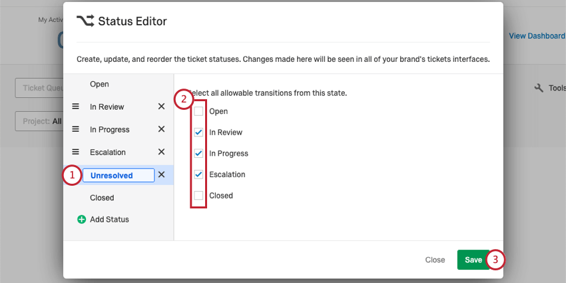Image resolution: width=566 pixels, height=283 pixels.
Task: Save the status changes
Action: tap(473, 260)
